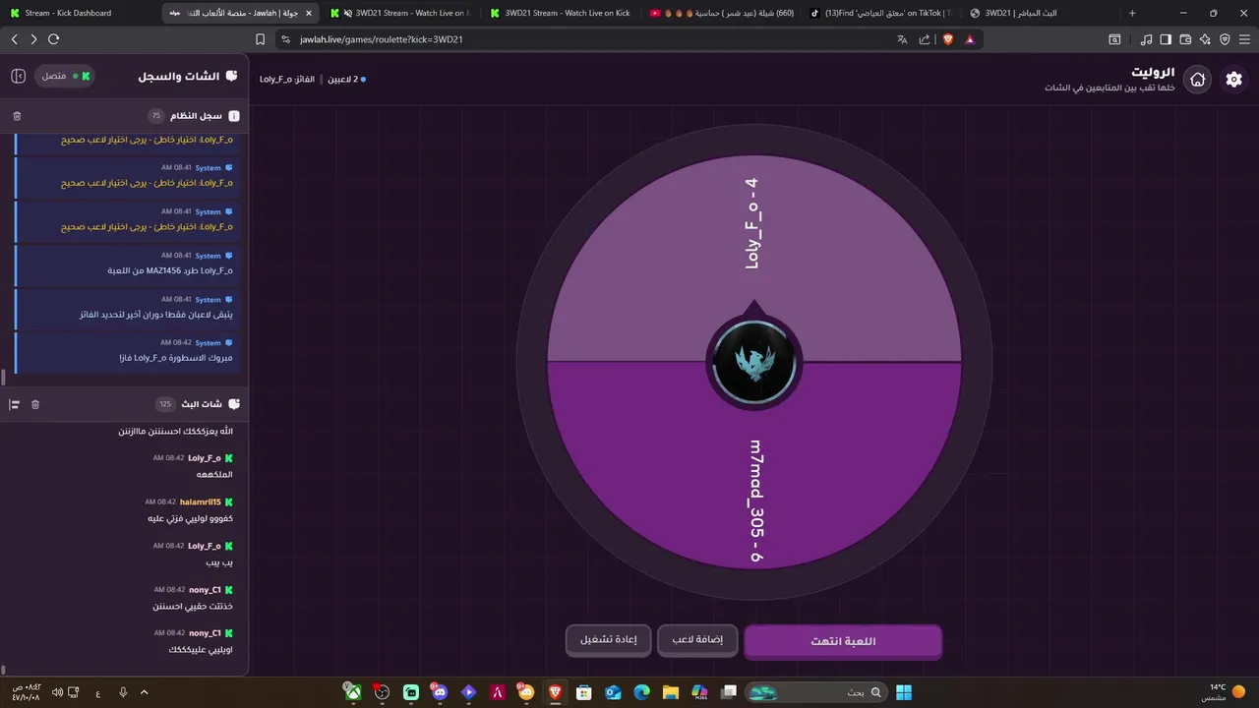Clear the system log with its trash icon
The height and width of the screenshot is (708, 1259).
click(17, 116)
